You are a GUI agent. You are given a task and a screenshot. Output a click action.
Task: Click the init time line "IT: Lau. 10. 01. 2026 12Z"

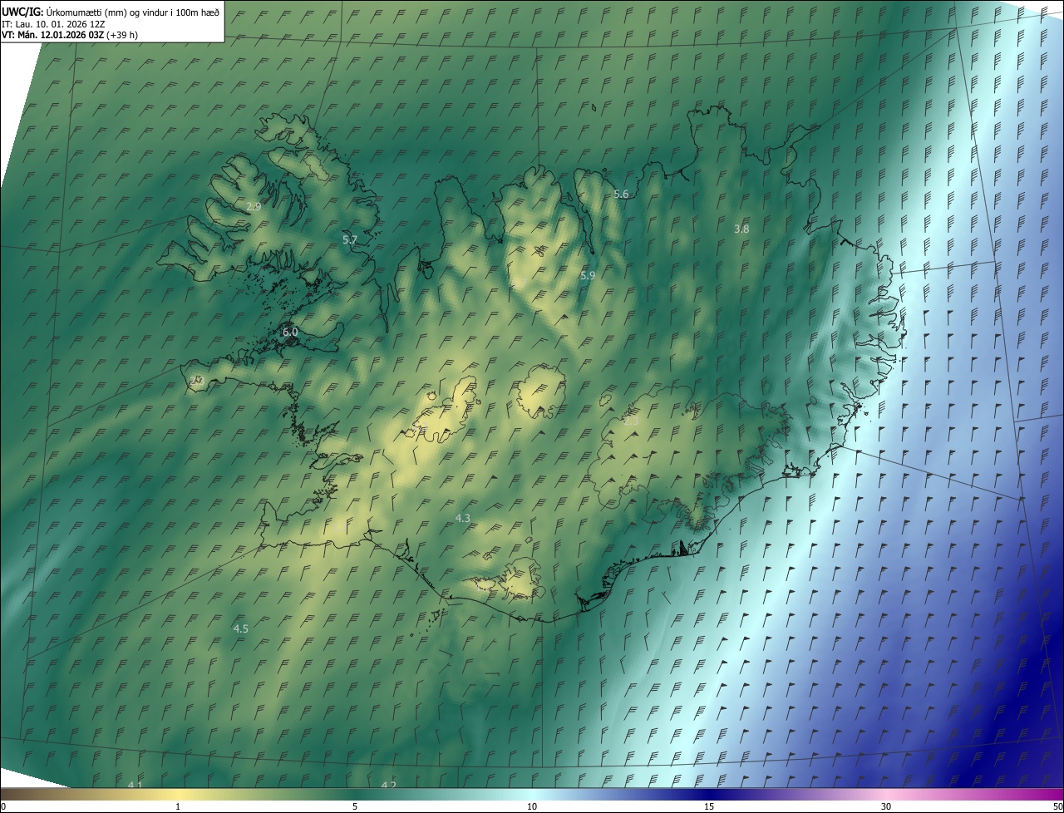coord(53,24)
